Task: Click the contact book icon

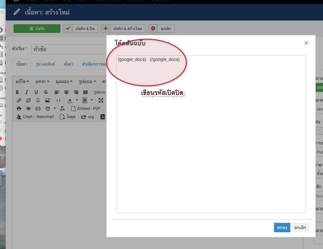Action: (102, 117)
